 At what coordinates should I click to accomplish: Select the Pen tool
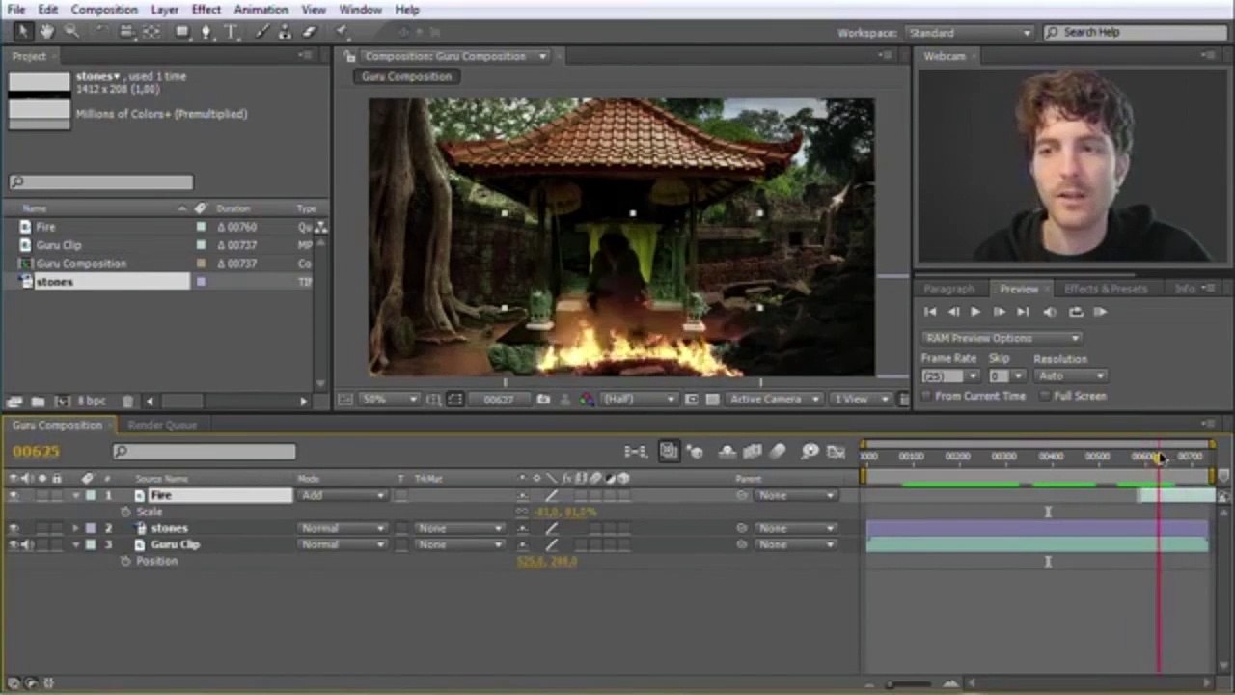(206, 32)
